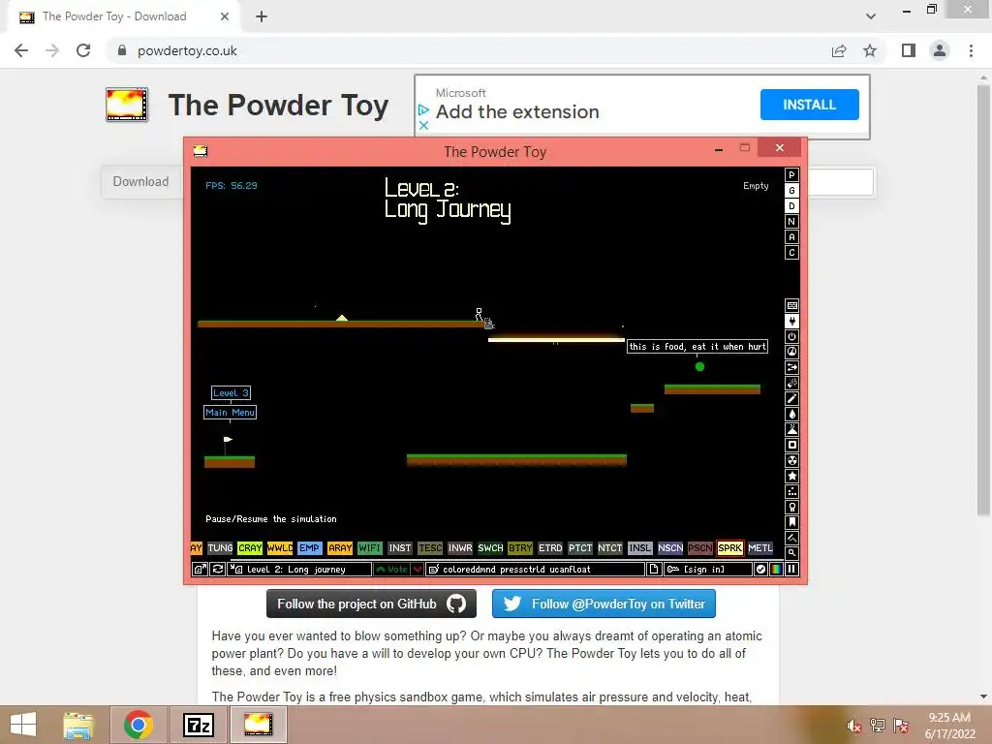
Task: Toggle the C button in top-right column
Action: (791, 253)
